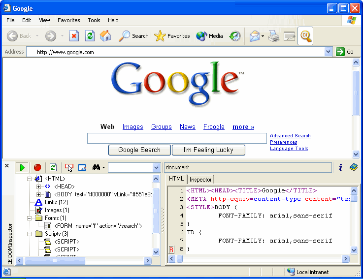
Task: Print the page with printer icon
Action: tap(274, 36)
